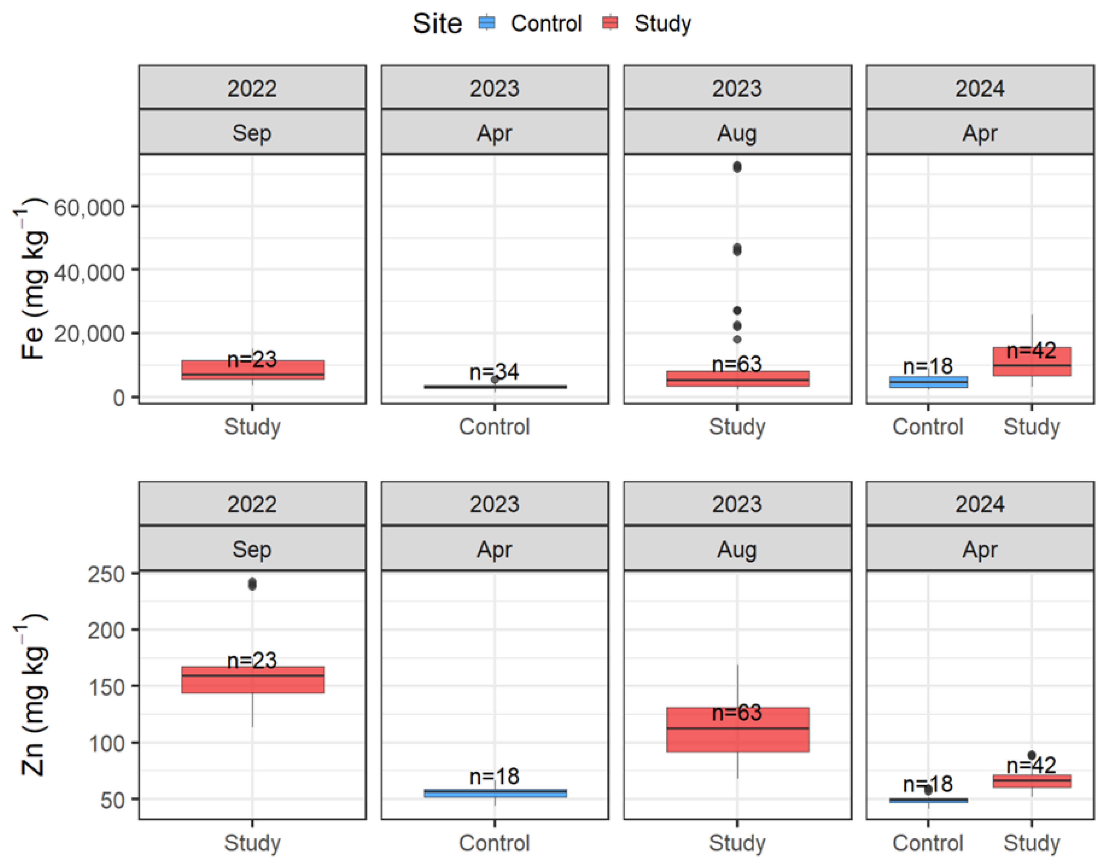Click the Zn outlier point in Sep 2022
Screen dimensions: 1111x868
pos(252,584)
